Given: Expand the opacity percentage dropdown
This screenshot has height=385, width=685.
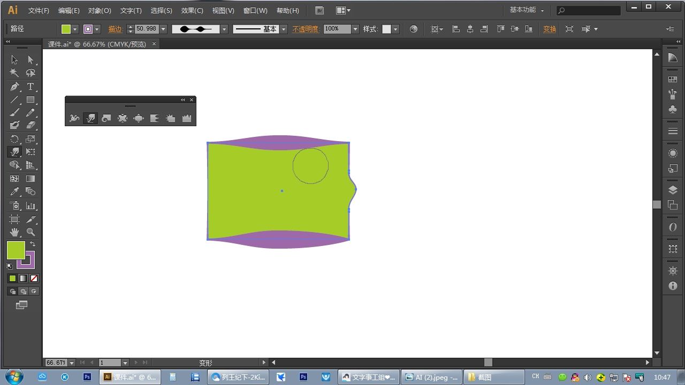Looking at the screenshot, I should (x=355, y=29).
